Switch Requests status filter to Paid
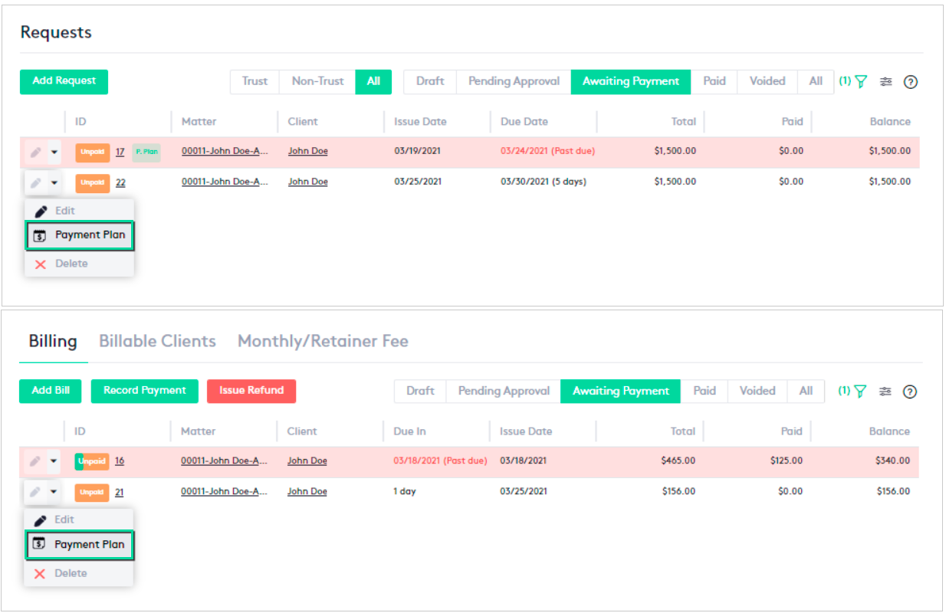The width and height of the screenshot is (946, 613). 714,81
